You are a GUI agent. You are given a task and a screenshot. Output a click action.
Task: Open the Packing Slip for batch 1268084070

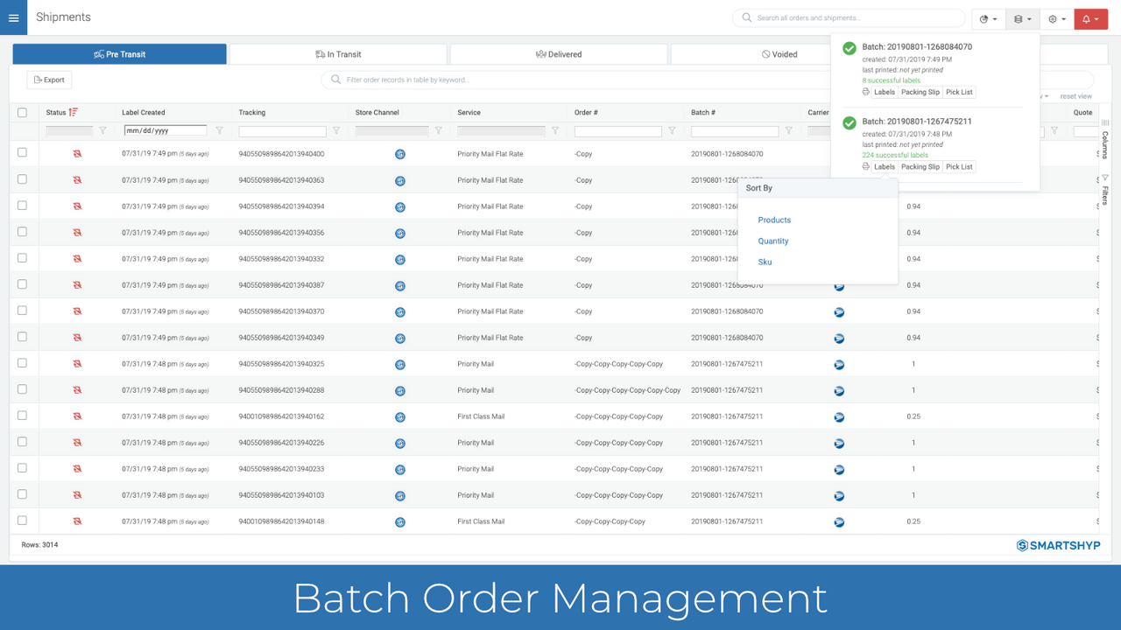[920, 92]
